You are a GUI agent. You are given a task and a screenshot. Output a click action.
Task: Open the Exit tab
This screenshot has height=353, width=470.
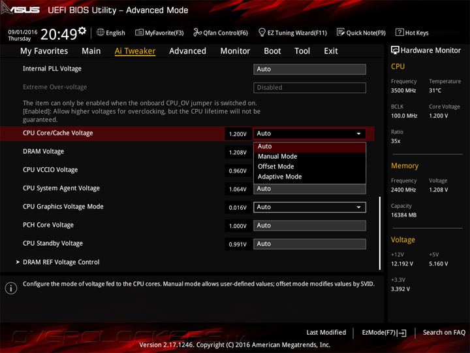330,51
